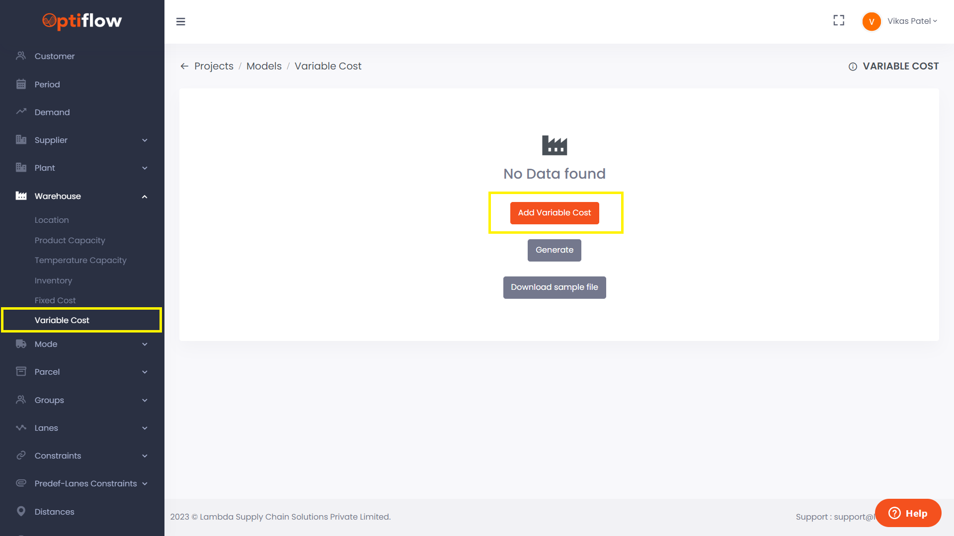954x536 pixels.
Task: Click the Demand trend icon
Action: pyautogui.click(x=21, y=112)
